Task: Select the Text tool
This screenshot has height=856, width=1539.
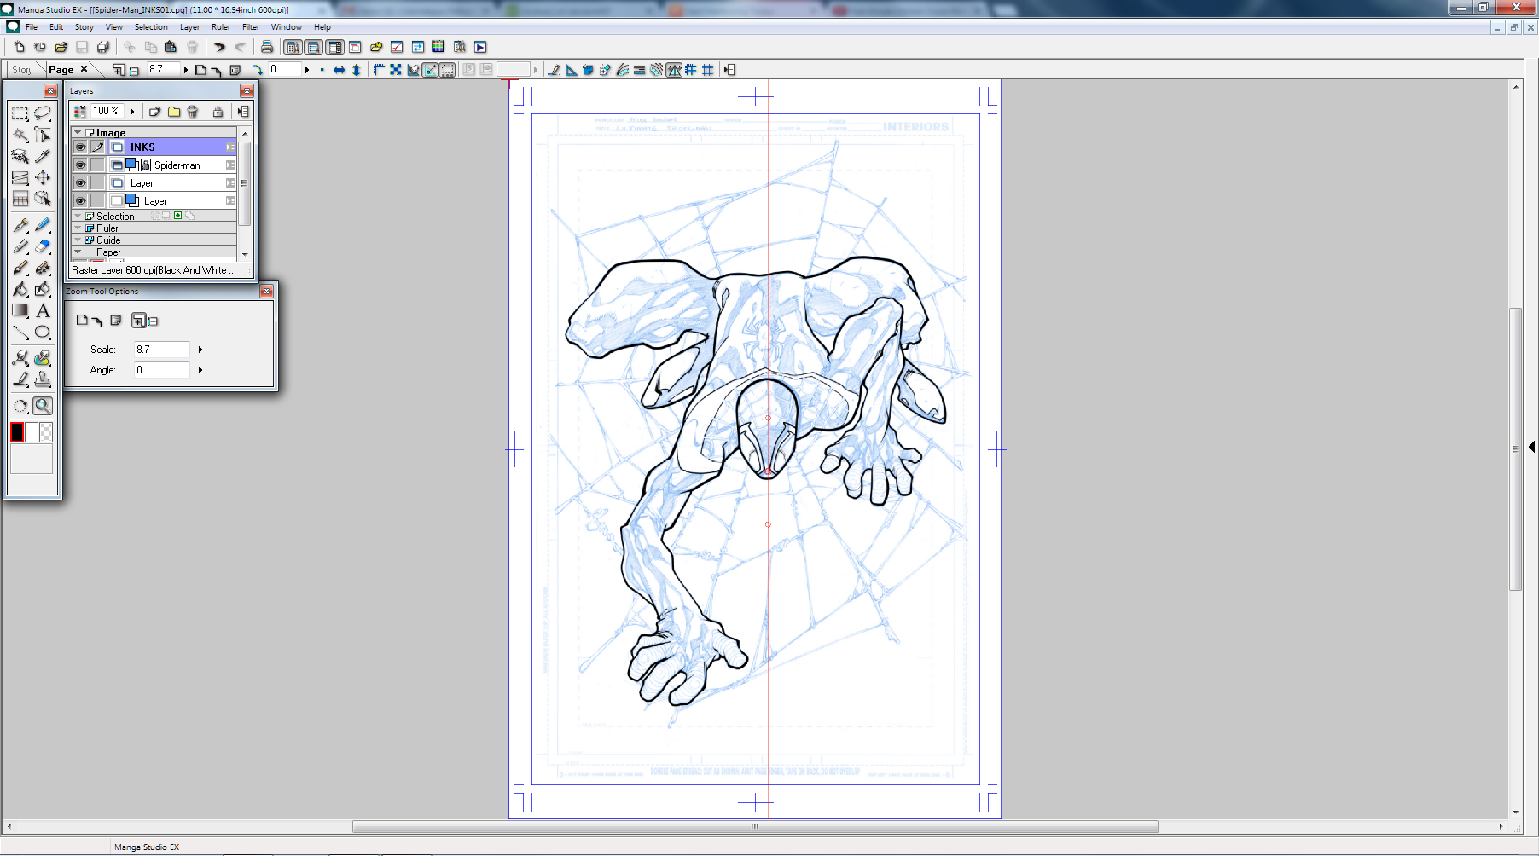Action: click(43, 311)
